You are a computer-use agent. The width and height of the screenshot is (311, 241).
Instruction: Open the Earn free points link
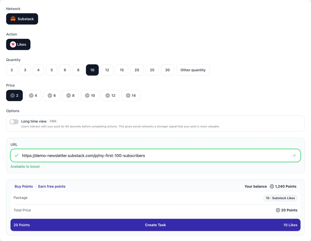point(52,186)
